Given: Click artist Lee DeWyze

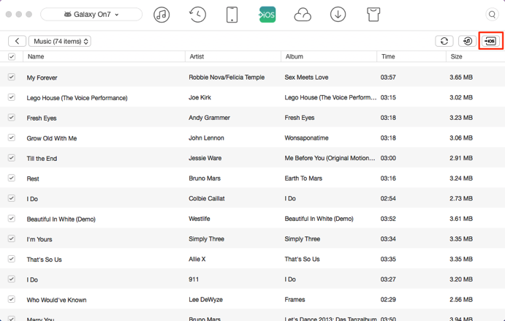Looking at the screenshot, I should pyautogui.click(x=205, y=299).
